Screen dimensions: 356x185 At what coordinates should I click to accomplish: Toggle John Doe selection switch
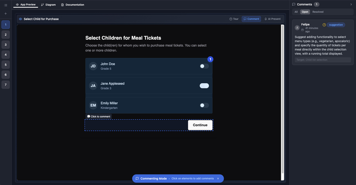(204, 66)
